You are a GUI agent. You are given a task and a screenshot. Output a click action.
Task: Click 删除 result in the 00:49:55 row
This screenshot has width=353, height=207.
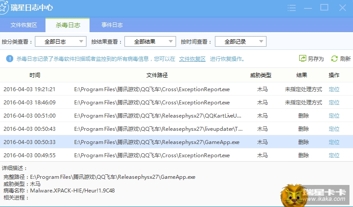pyautogui.click(x=304, y=155)
